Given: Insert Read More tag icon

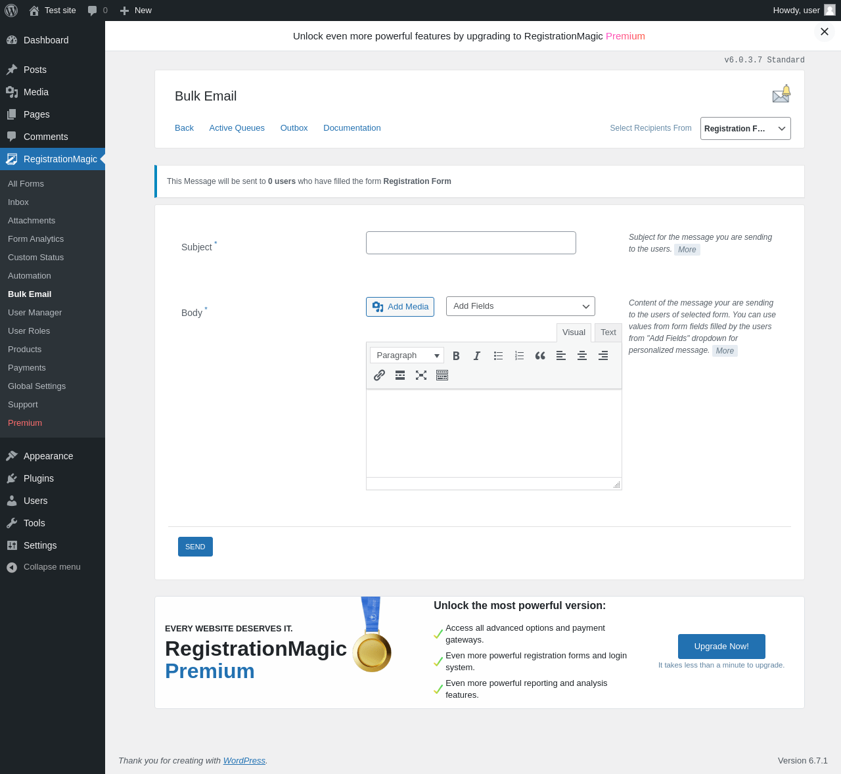Looking at the screenshot, I should pos(400,375).
